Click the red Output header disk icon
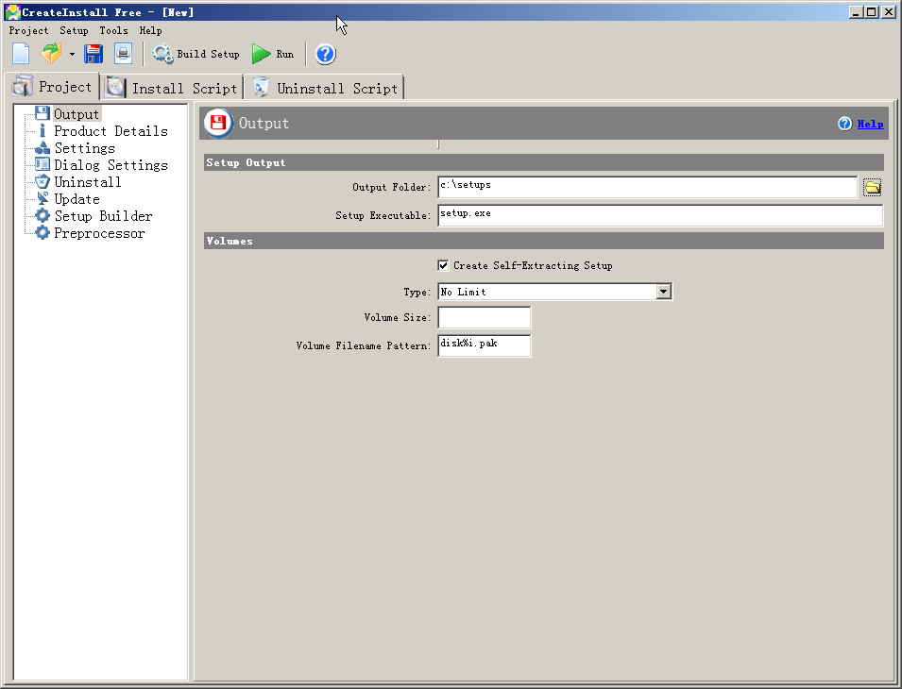Viewport: 902px width, 689px height. (x=218, y=123)
